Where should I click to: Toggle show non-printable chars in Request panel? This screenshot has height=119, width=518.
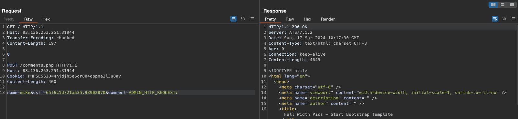(243, 19)
